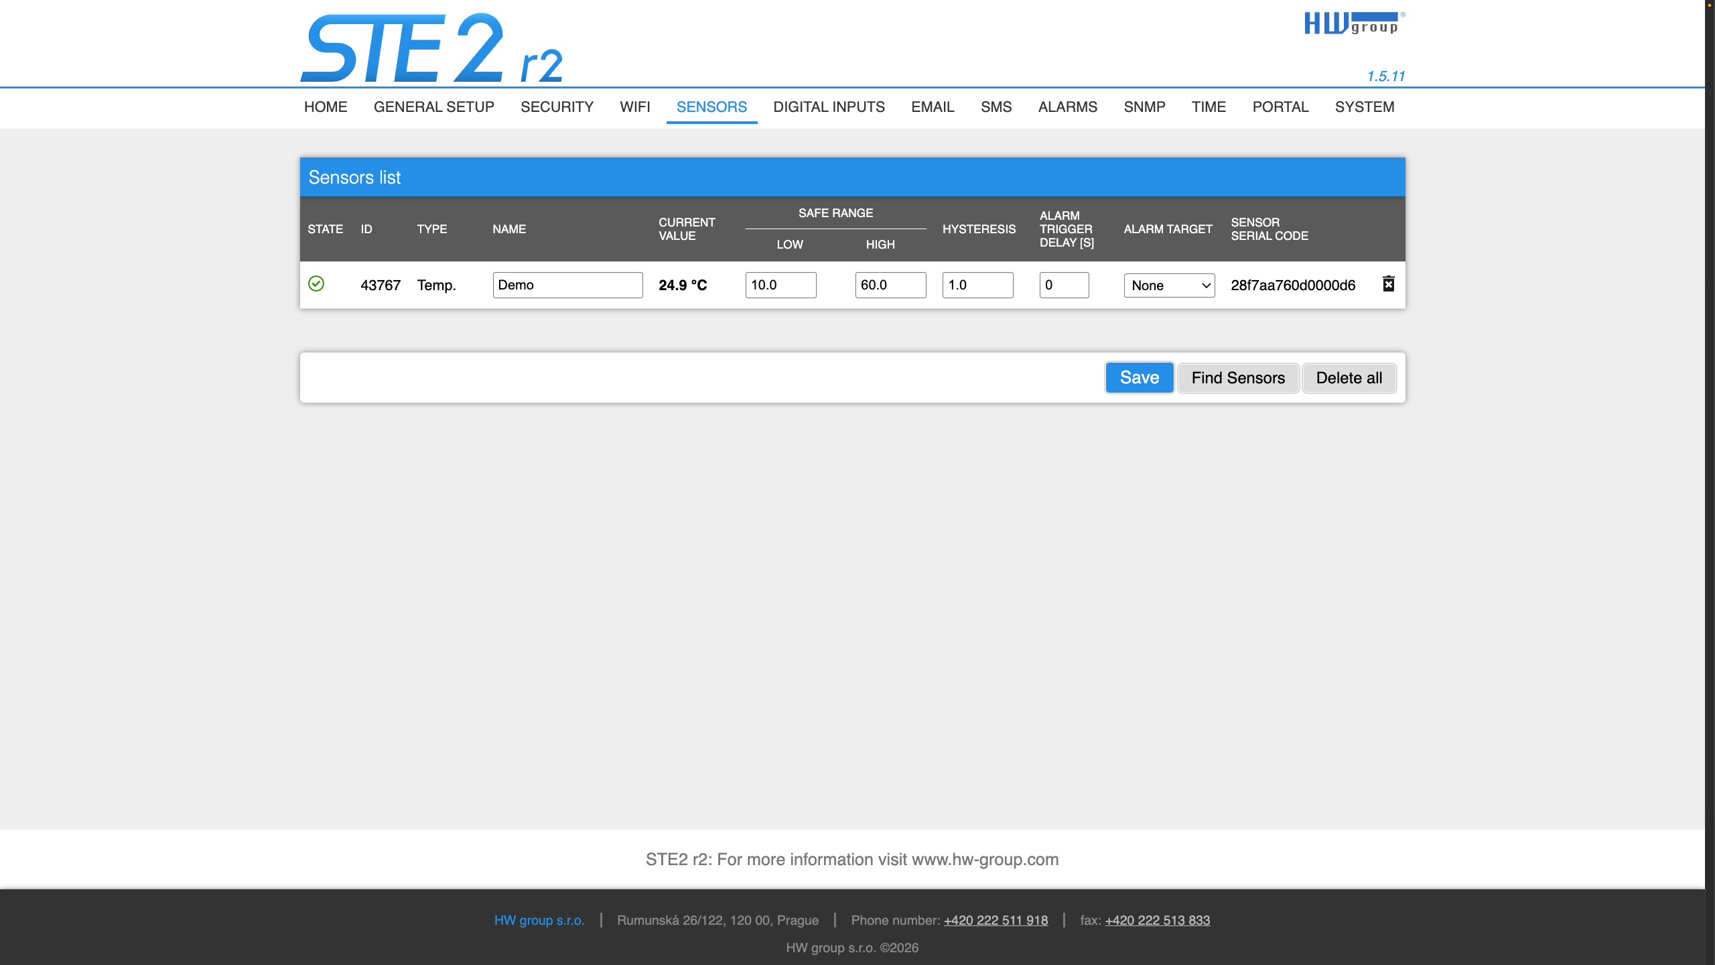Click the Temp. type cell
Viewport: 1715px width, 965px height.
pos(437,285)
